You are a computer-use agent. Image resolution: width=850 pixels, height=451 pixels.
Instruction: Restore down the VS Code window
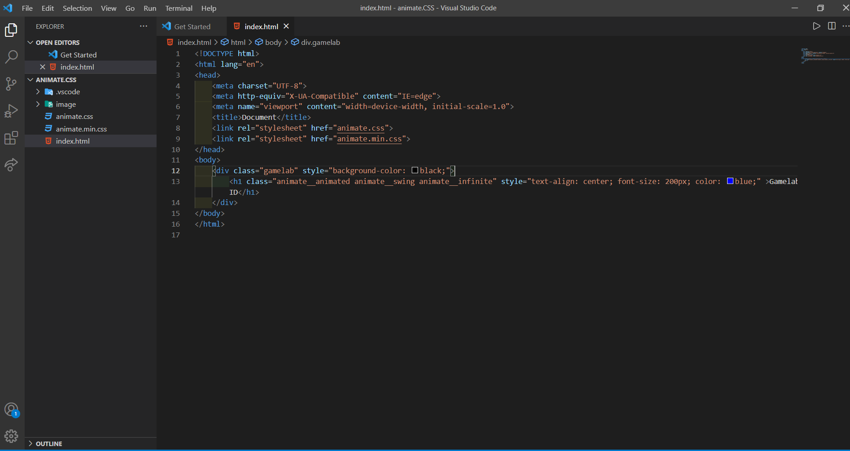(x=820, y=8)
